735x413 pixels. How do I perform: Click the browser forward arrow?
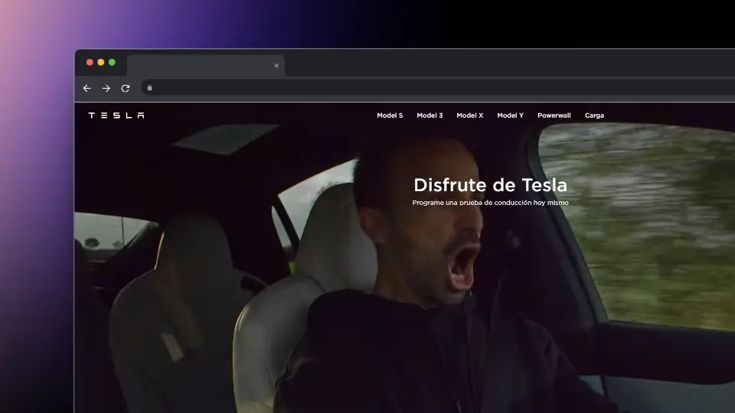tap(106, 88)
